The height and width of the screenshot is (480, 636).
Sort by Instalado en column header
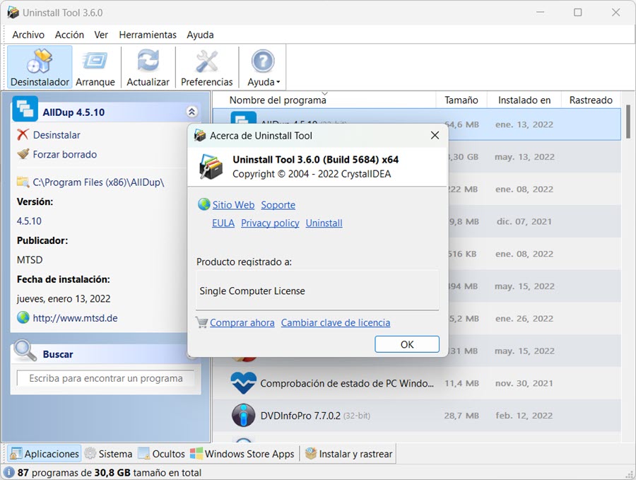524,100
